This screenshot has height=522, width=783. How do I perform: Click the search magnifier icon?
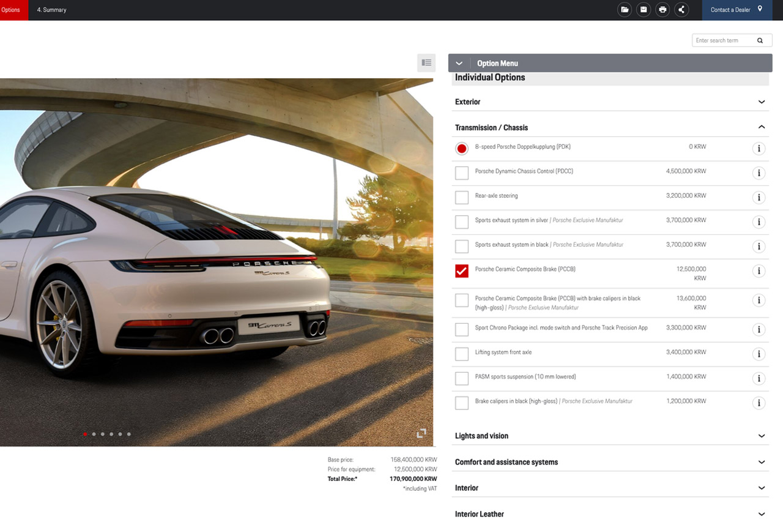tap(760, 40)
